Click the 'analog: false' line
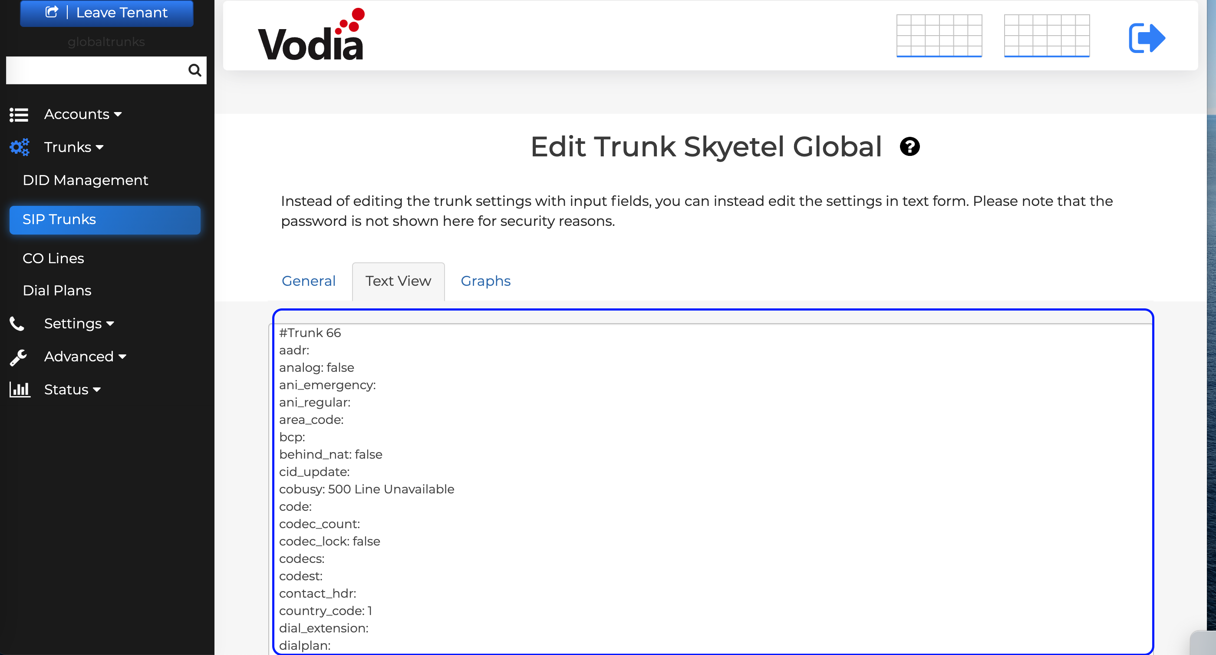 [316, 367]
